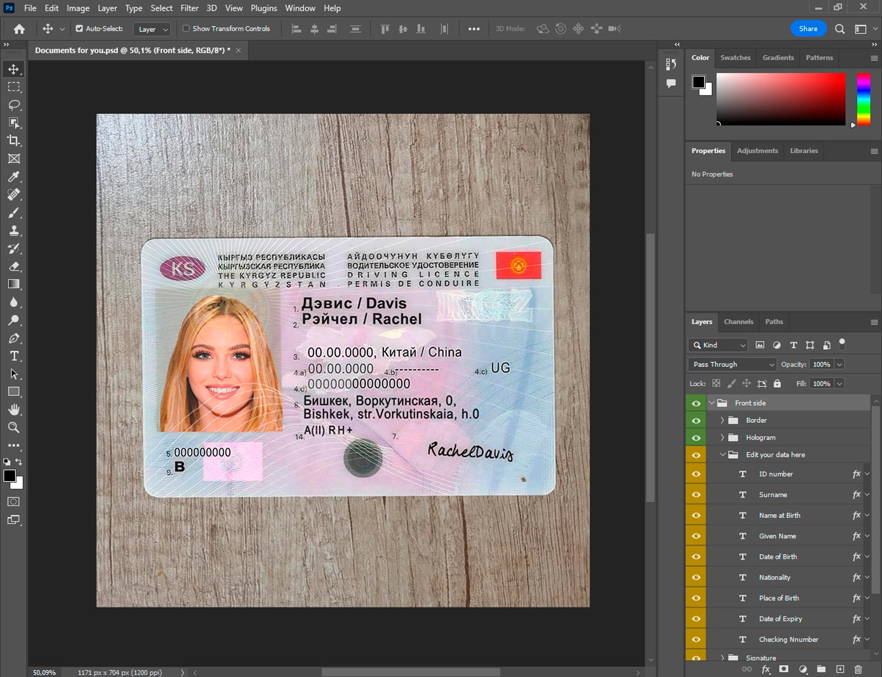Open the Pass Through blend mode dropdown
The height and width of the screenshot is (677, 882).
[x=733, y=365]
